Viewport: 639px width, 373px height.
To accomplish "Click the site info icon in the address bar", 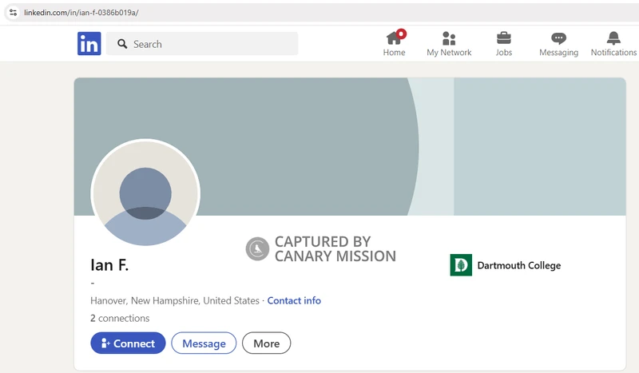I will (x=13, y=13).
